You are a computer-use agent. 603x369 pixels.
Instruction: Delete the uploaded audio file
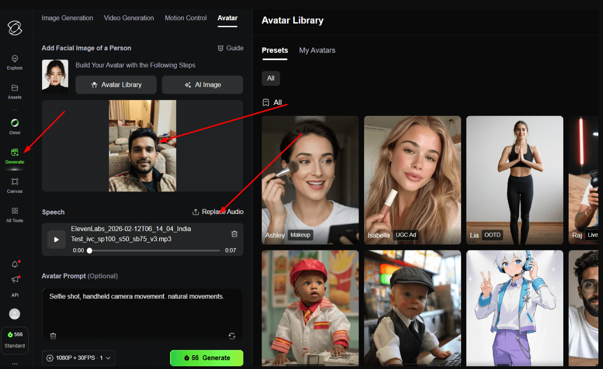pyautogui.click(x=234, y=234)
